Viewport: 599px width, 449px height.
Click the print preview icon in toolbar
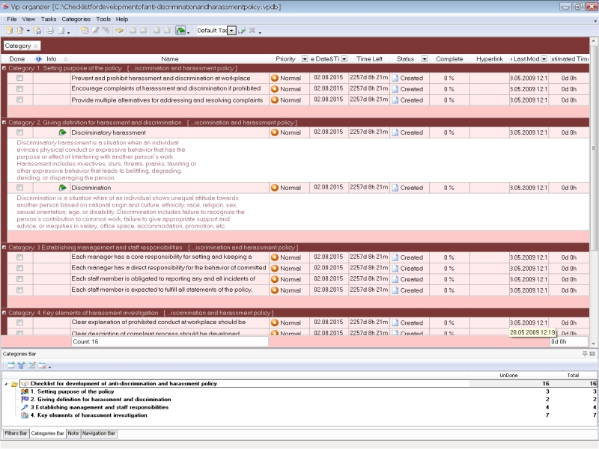[61, 31]
